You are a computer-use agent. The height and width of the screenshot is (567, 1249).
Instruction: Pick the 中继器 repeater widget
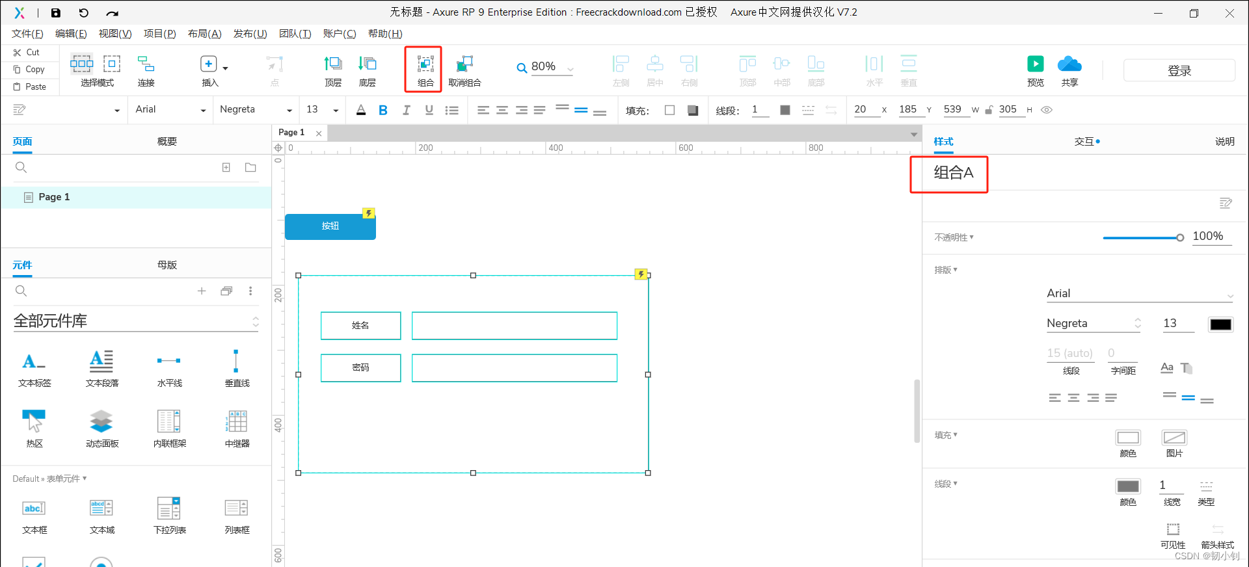(x=237, y=429)
